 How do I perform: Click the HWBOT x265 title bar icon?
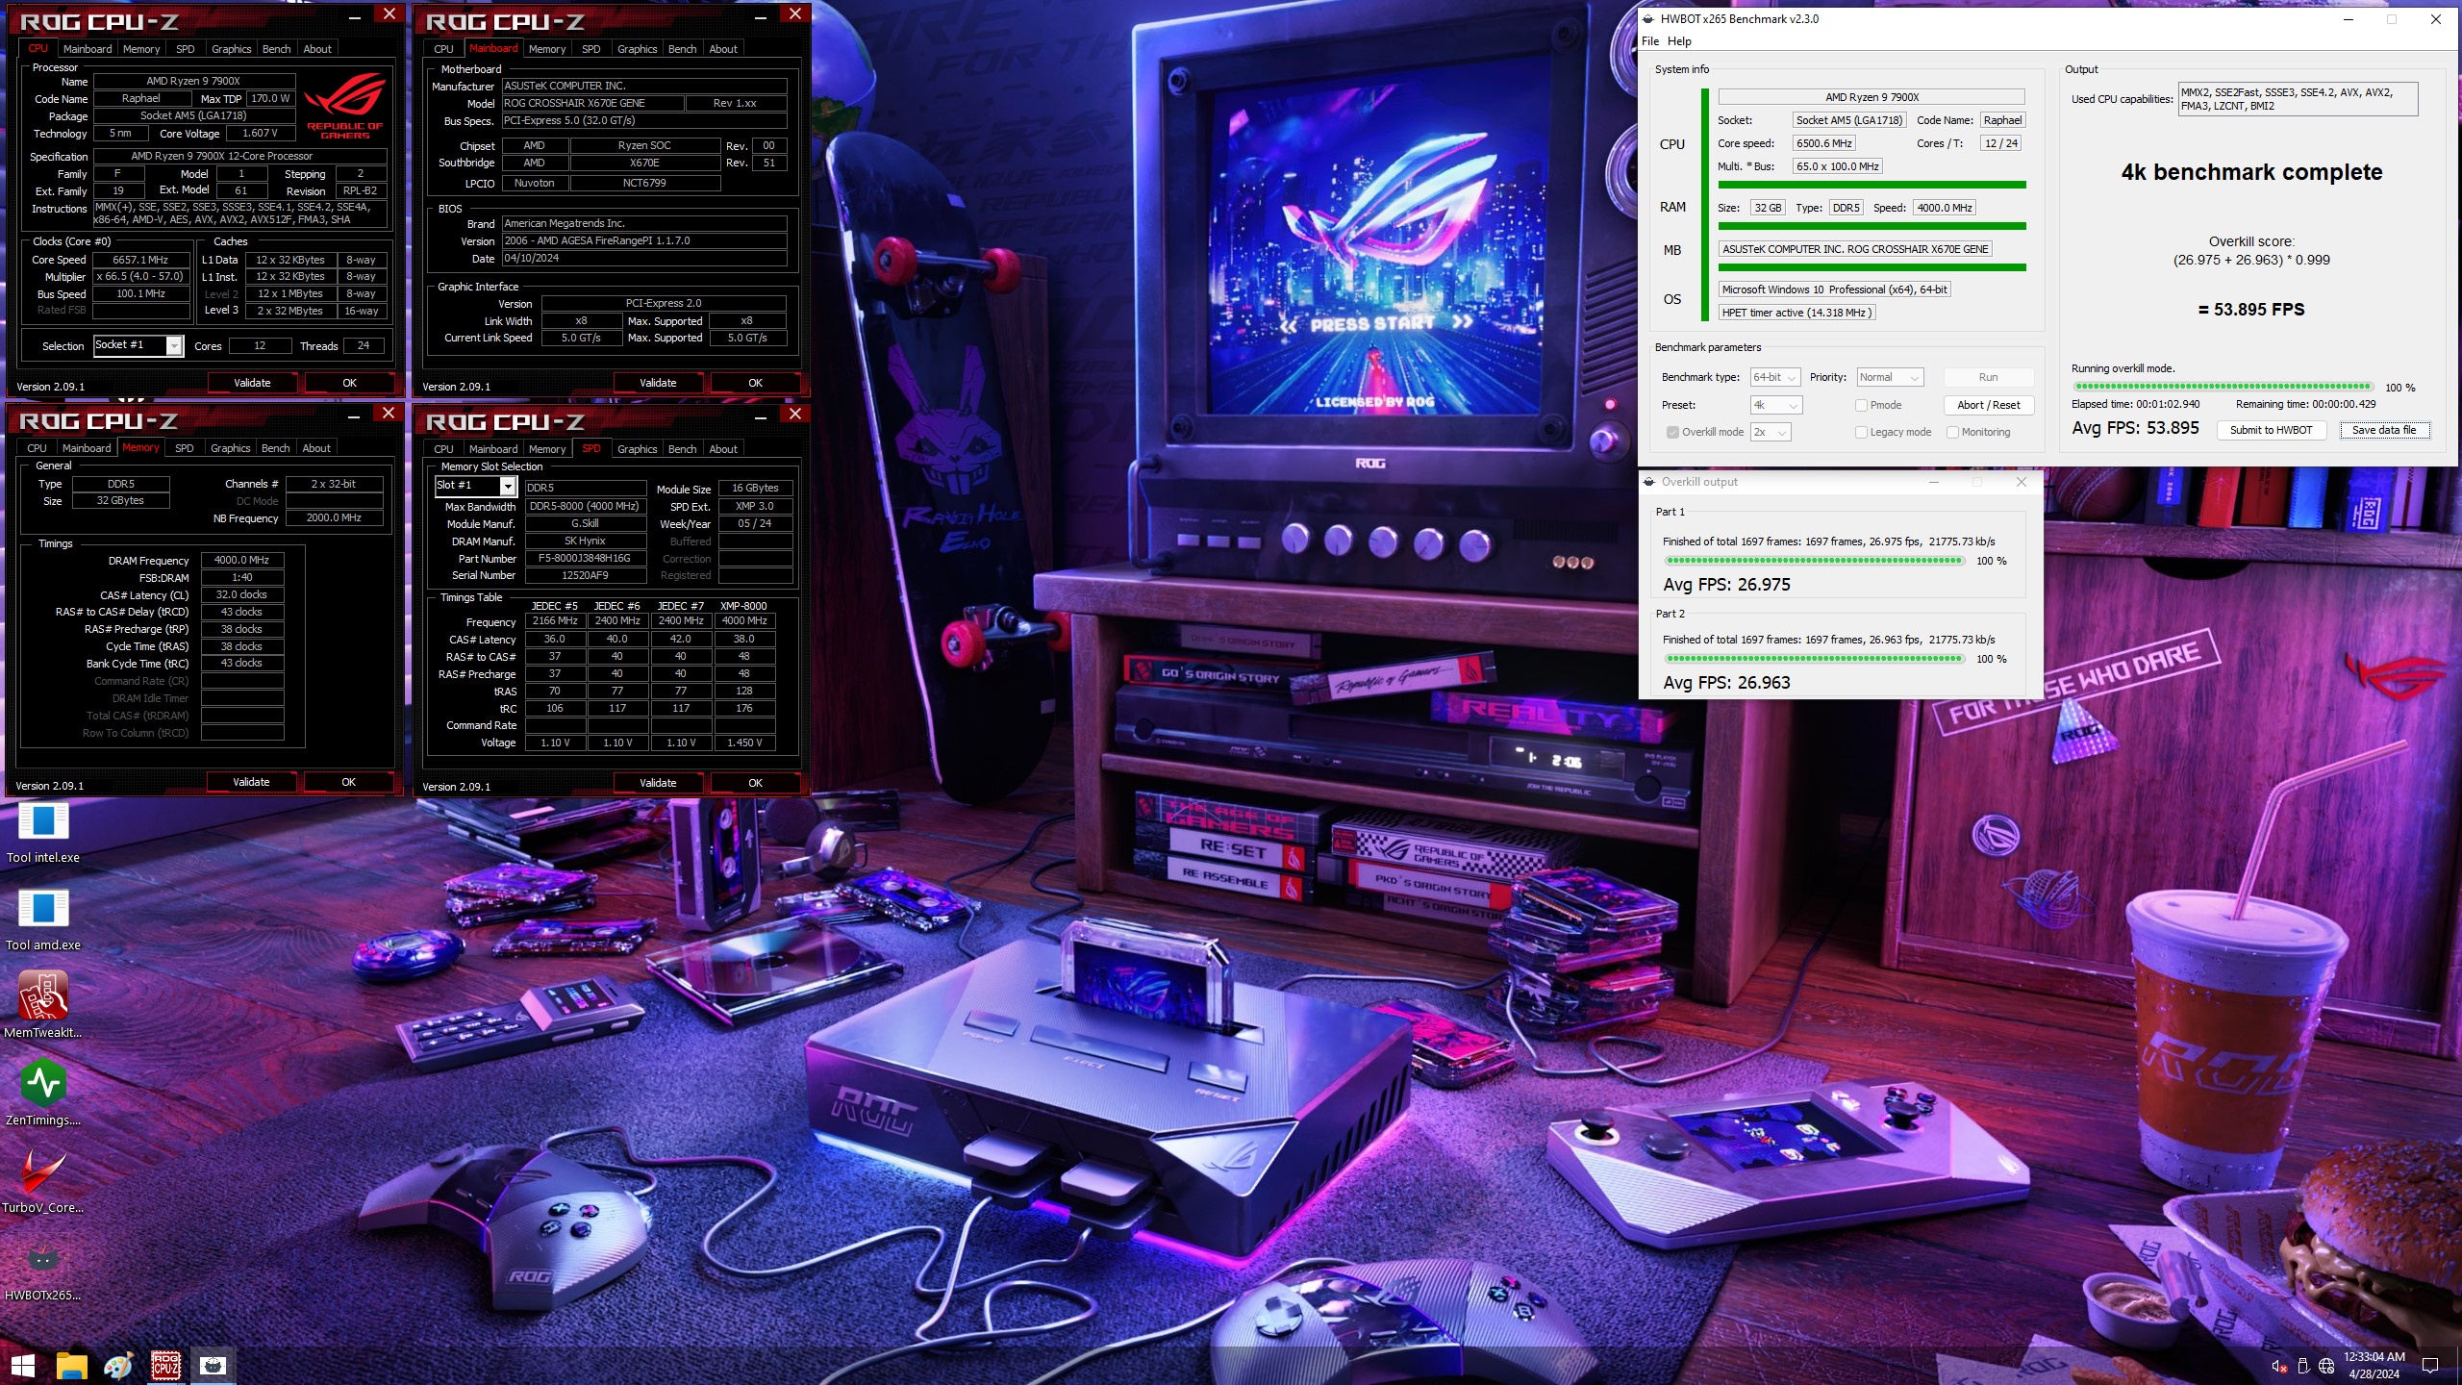pyautogui.click(x=1648, y=18)
